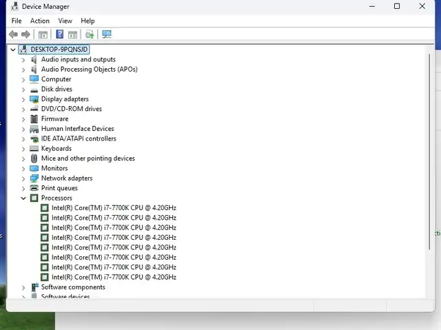
Task: Expand the Network adapters node
Action: (23, 178)
